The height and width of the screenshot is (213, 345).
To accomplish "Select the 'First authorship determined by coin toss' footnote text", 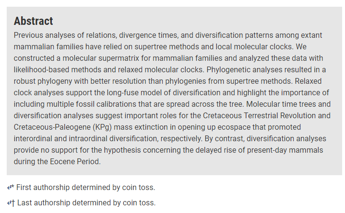I will pyautogui.click(x=86, y=188).
